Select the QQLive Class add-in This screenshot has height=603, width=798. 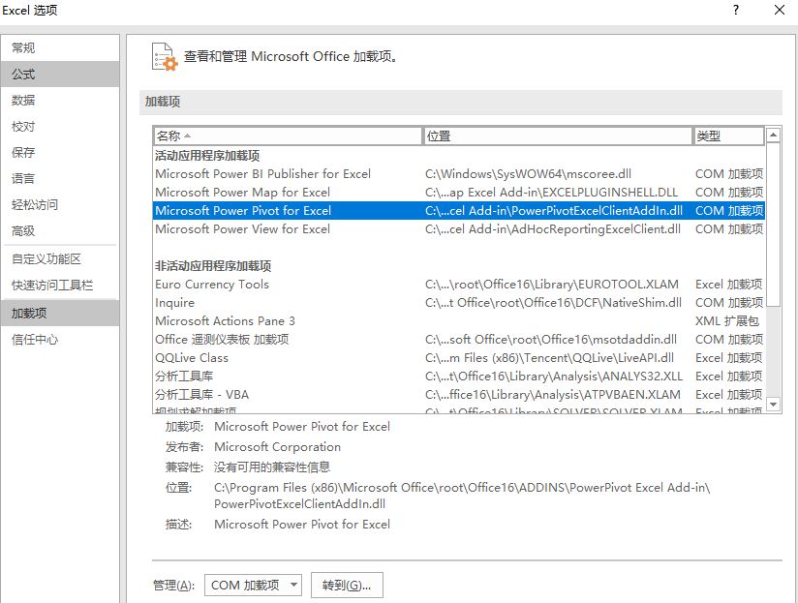point(458,358)
